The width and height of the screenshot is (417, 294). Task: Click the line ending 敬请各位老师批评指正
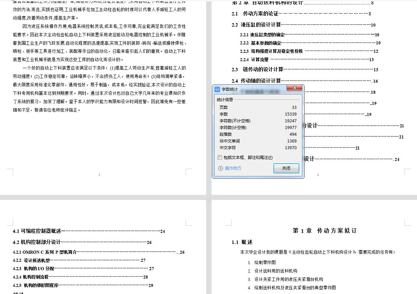pos(47,110)
